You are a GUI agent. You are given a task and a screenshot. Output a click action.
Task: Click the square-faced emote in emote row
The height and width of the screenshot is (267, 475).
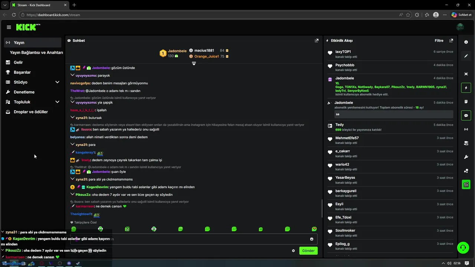[x=127, y=229]
